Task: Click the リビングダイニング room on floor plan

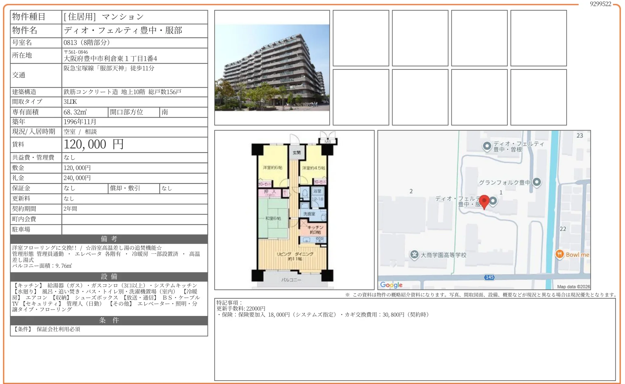Action: pyautogui.click(x=294, y=257)
